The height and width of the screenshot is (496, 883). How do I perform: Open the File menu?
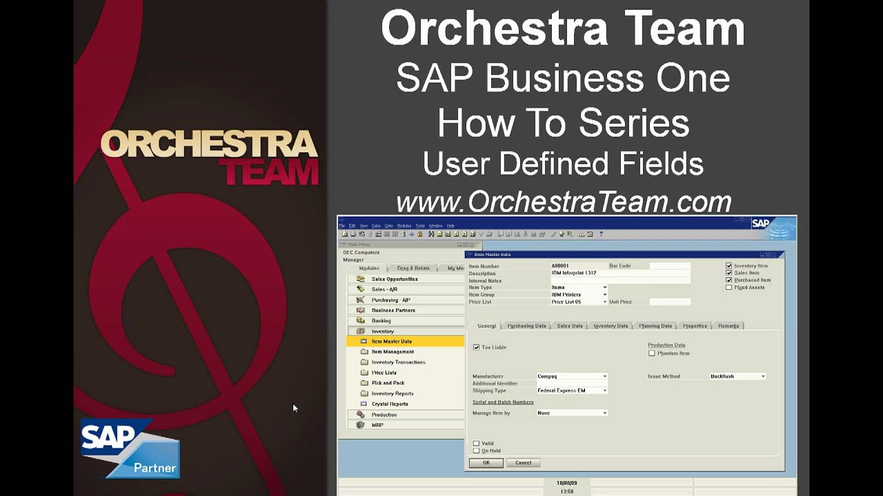tap(341, 226)
